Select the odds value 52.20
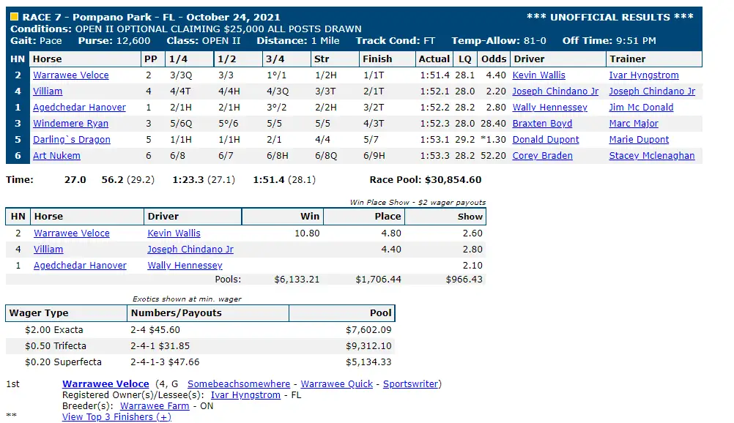734x423 pixels. [494, 155]
